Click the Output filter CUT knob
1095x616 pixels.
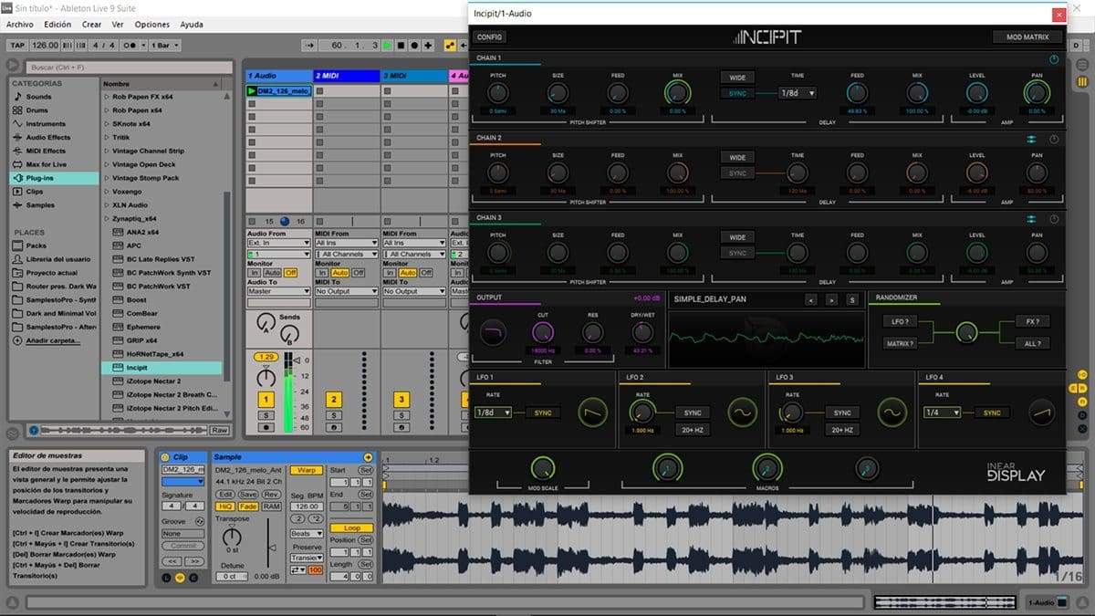543,333
